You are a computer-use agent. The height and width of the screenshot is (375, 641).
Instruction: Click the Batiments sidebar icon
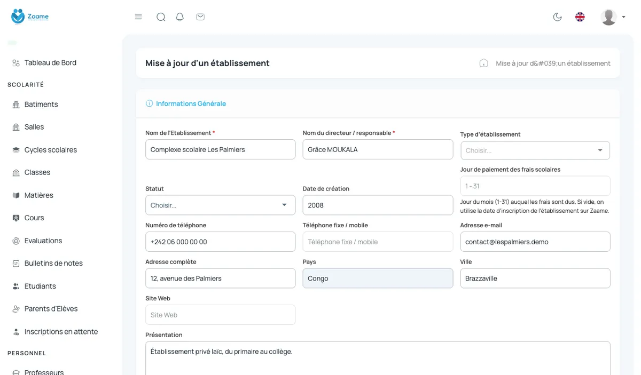coord(16,105)
